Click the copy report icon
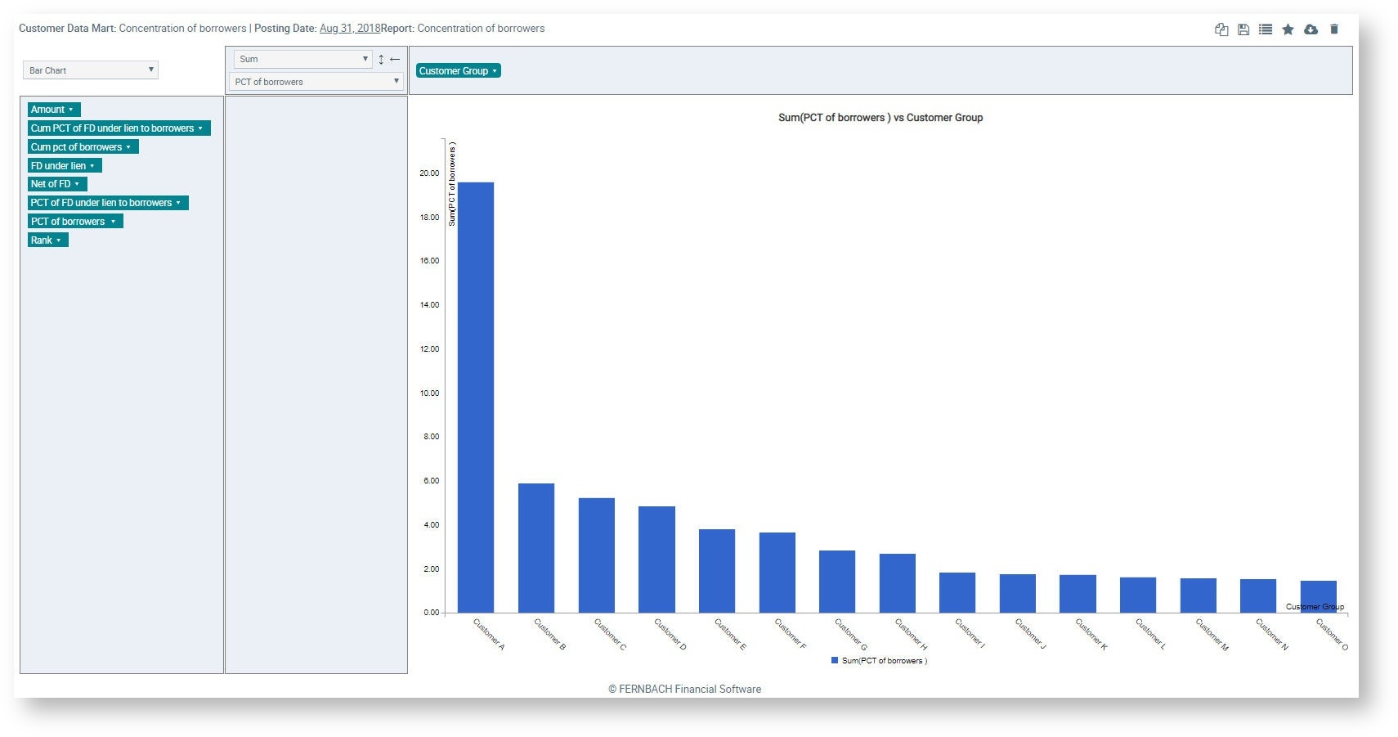This screenshot has width=1398, height=737. click(x=1221, y=29)
